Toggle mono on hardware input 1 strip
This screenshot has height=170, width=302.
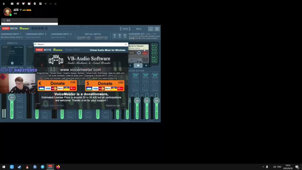pos(20,107)
